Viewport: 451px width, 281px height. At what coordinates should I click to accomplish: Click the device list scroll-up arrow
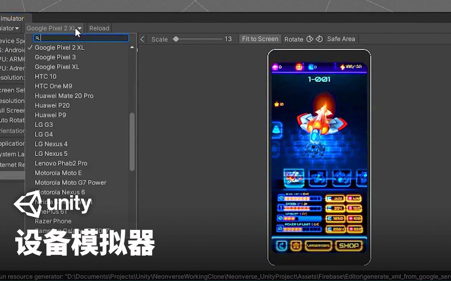132,47
